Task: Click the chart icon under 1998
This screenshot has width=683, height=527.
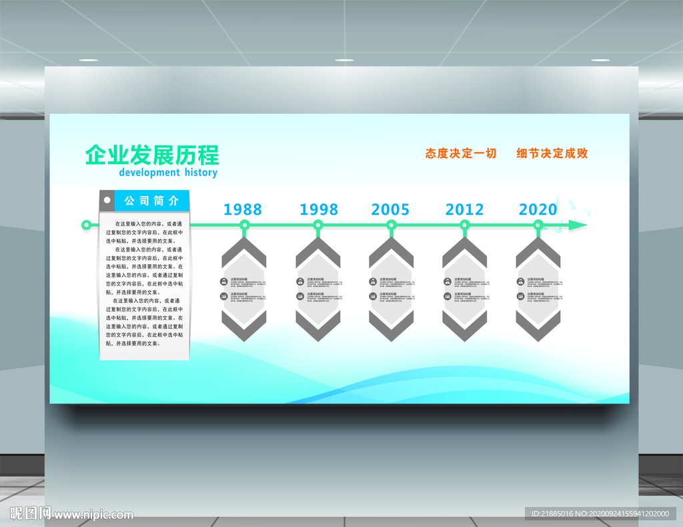Action: (300, 296)
